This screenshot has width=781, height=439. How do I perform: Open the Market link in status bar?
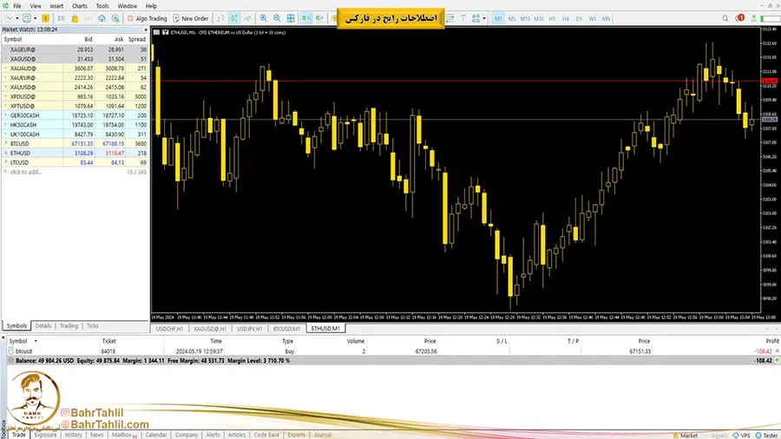pyautogui.click(x=687, y=435)
